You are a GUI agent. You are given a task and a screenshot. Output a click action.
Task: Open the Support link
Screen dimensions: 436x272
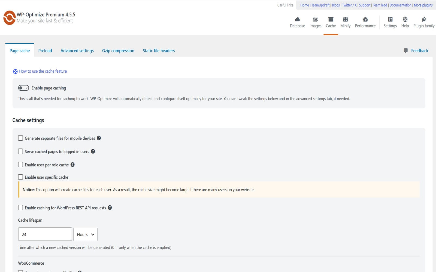(x=365, y=5)
